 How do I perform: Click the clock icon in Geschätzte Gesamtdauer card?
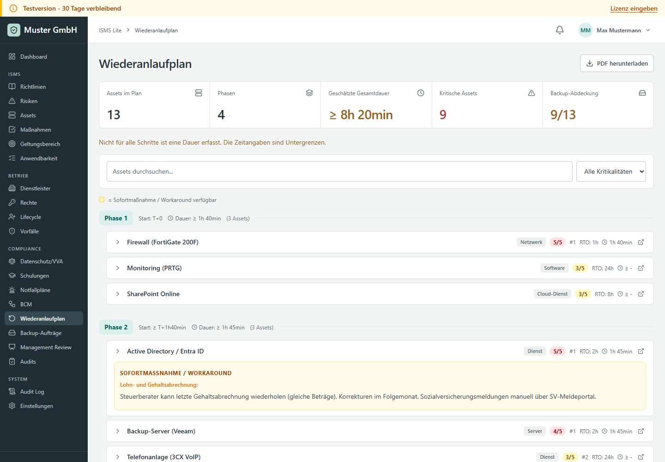[421, 93]
